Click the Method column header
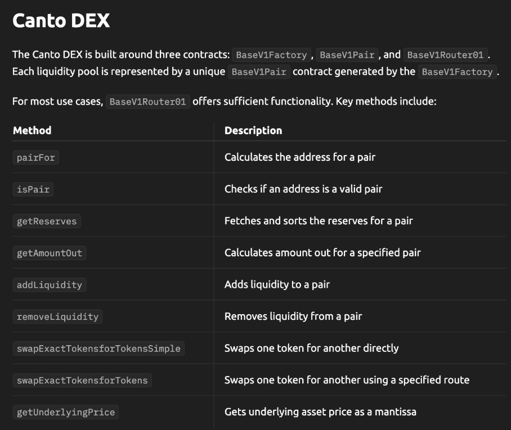Viewport: 511px width, 430px height. pos(32,130)
